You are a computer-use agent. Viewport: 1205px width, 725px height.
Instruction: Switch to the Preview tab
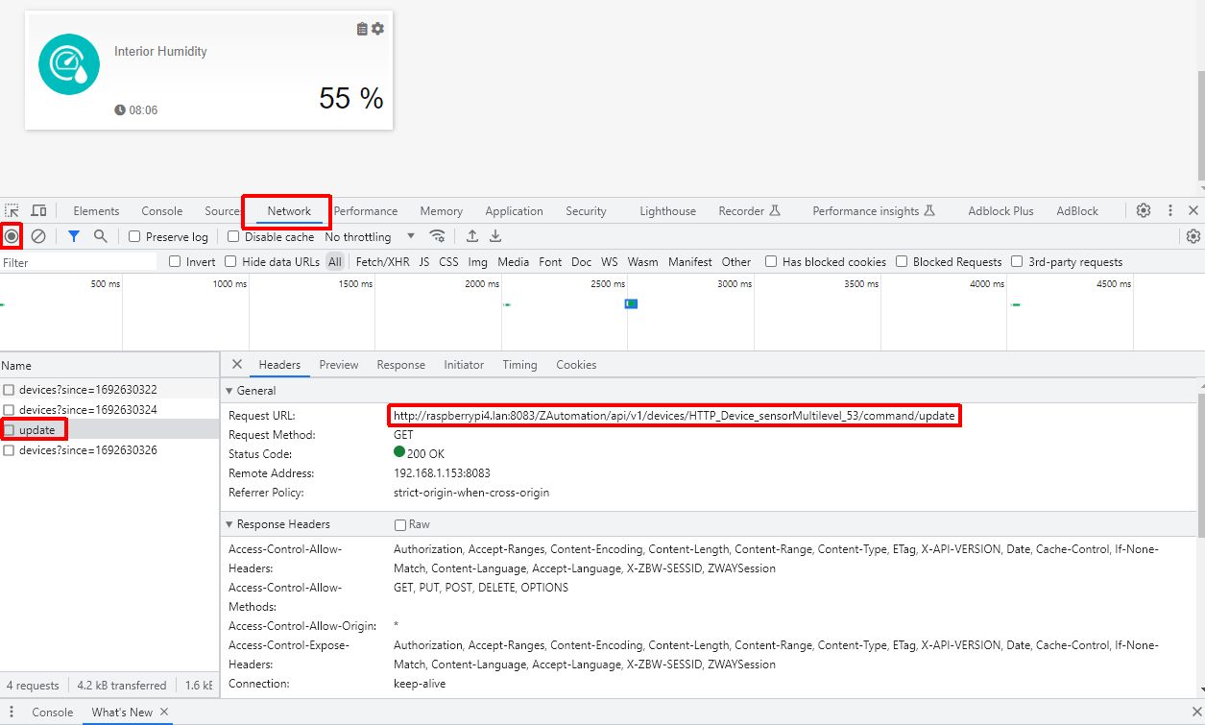339,365
